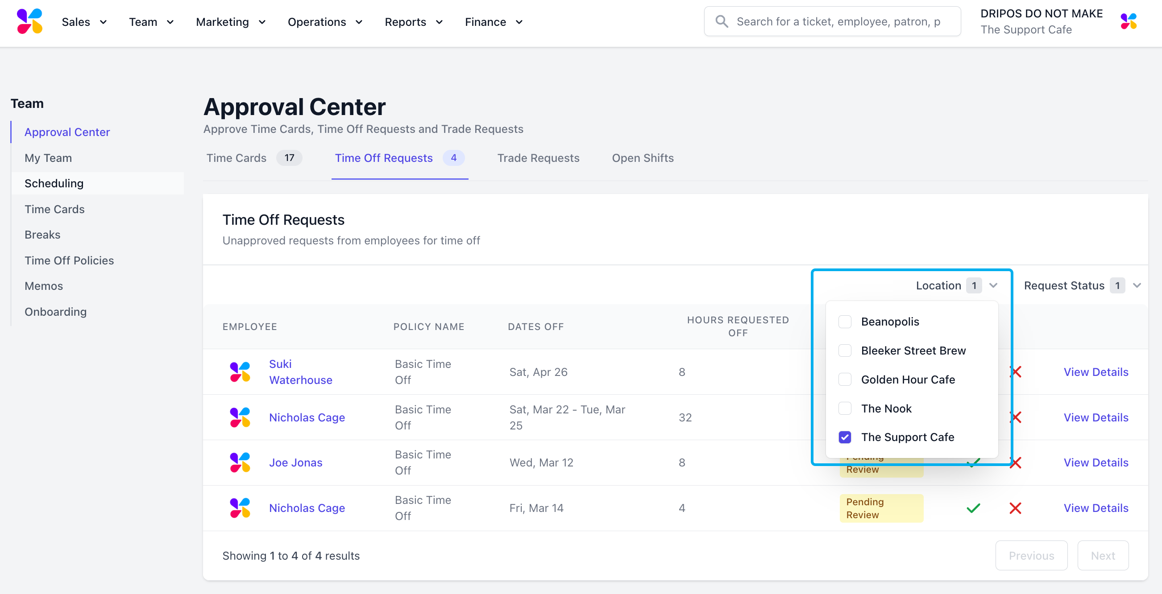Click the Dripos logo in top-left
Screen dimensions: 1162x594
click(29, 21)
